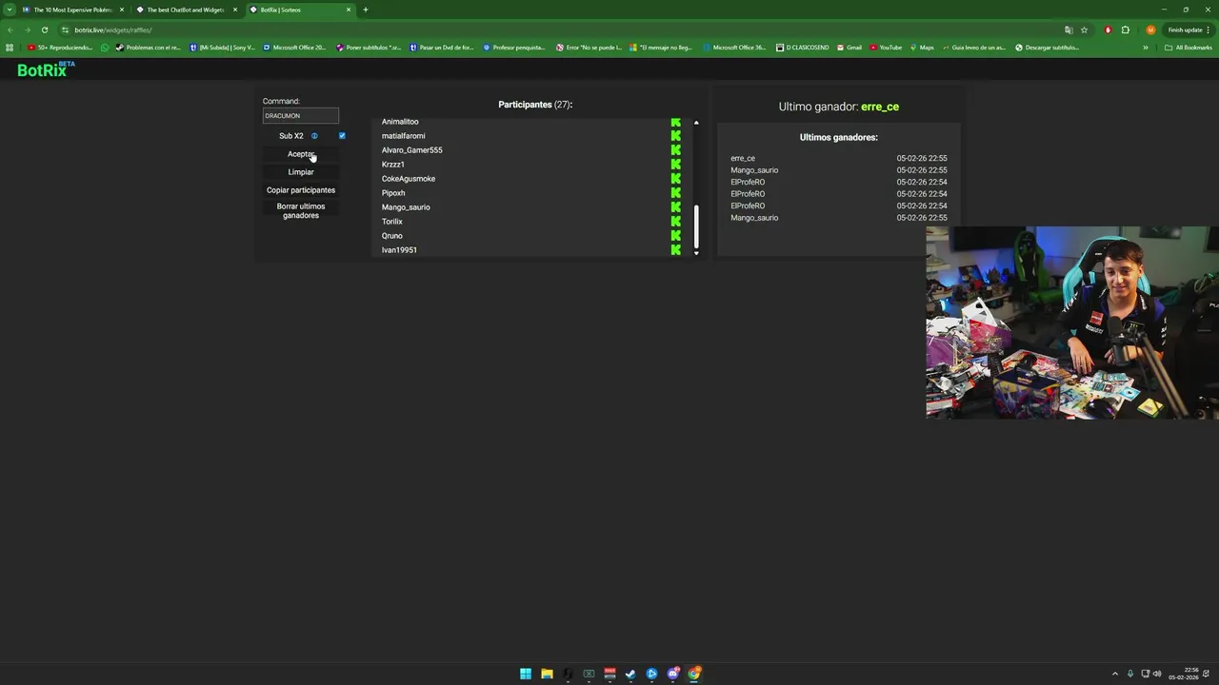Select participant CokeAgusmoke name

tap(409, 179)
